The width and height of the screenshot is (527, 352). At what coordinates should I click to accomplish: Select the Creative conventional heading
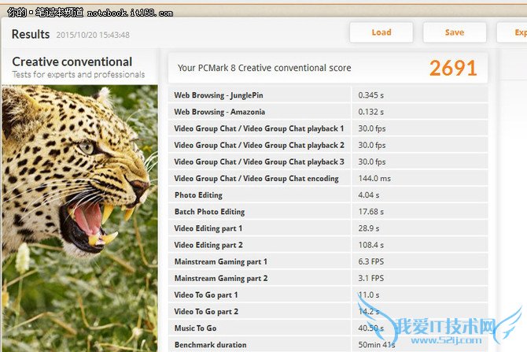click(72, 61)
